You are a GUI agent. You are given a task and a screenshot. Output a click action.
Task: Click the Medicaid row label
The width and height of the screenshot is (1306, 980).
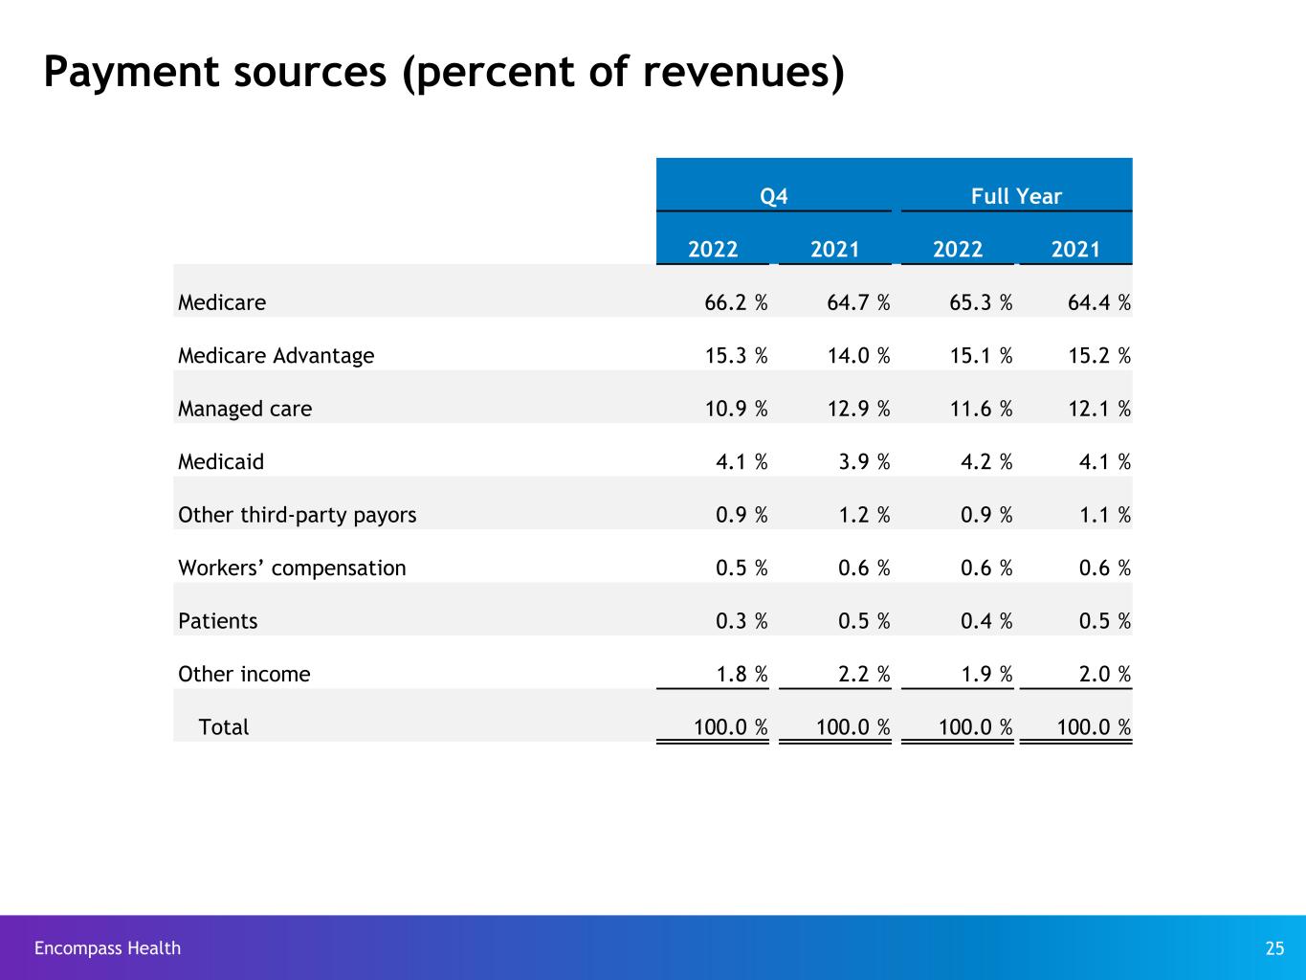click(221, 462)
